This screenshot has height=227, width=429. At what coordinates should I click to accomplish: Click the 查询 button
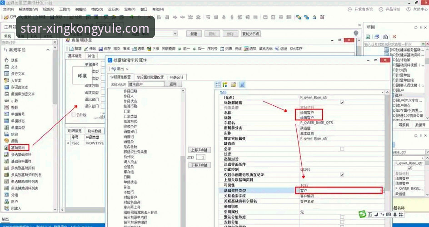coord(173,84)
